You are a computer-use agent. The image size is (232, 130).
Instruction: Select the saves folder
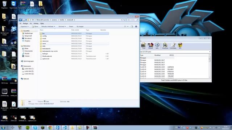click(44, 44)
